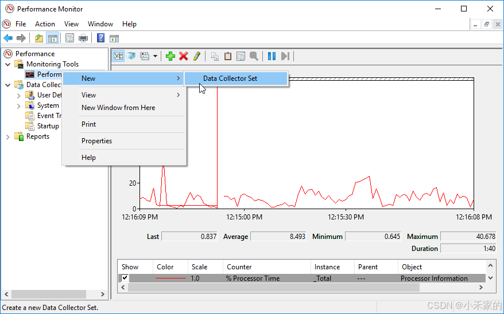Viewport: 504px width, 314px height.
Task: Click the Highlight pencil icon
Action: click(197, 56)
